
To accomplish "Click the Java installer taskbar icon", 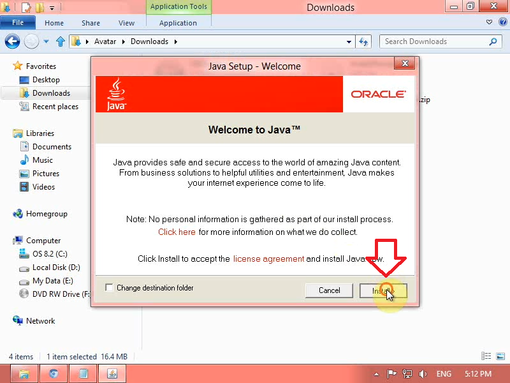I will (x=112, y=373).
